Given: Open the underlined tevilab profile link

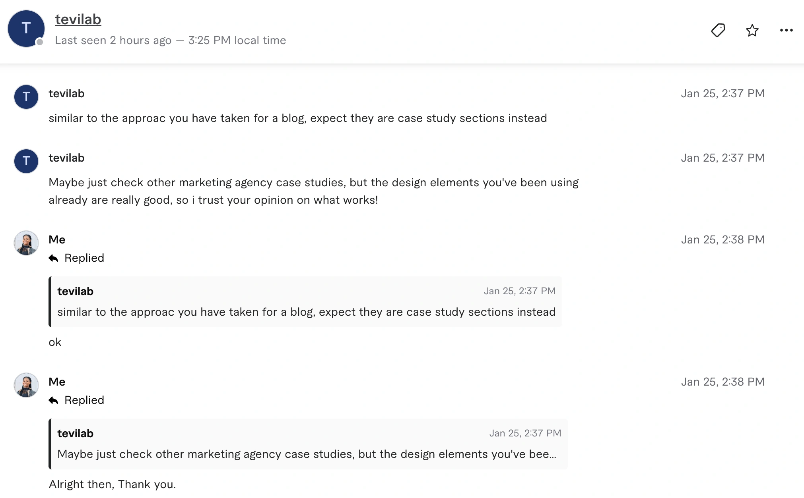Looking at the screenshot, I should (x=78, y=19).
